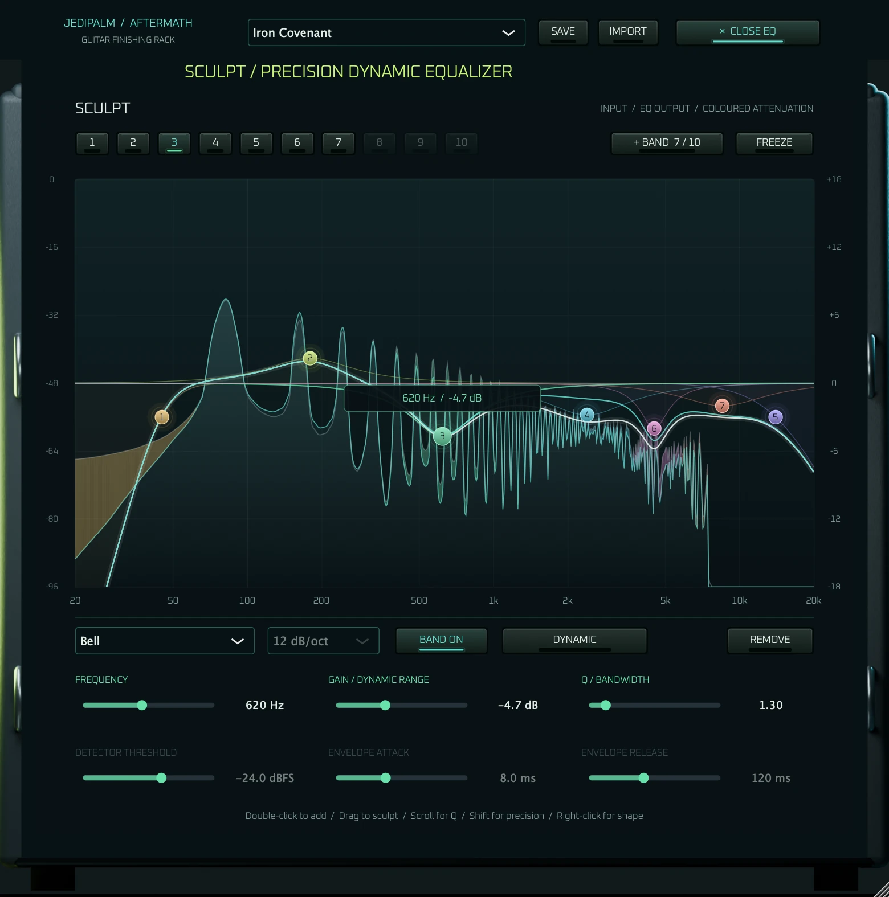The width and height of the screenshot is (889, 897).
Task: Click the 620 Hz frequency value
Action: [265, 705]
